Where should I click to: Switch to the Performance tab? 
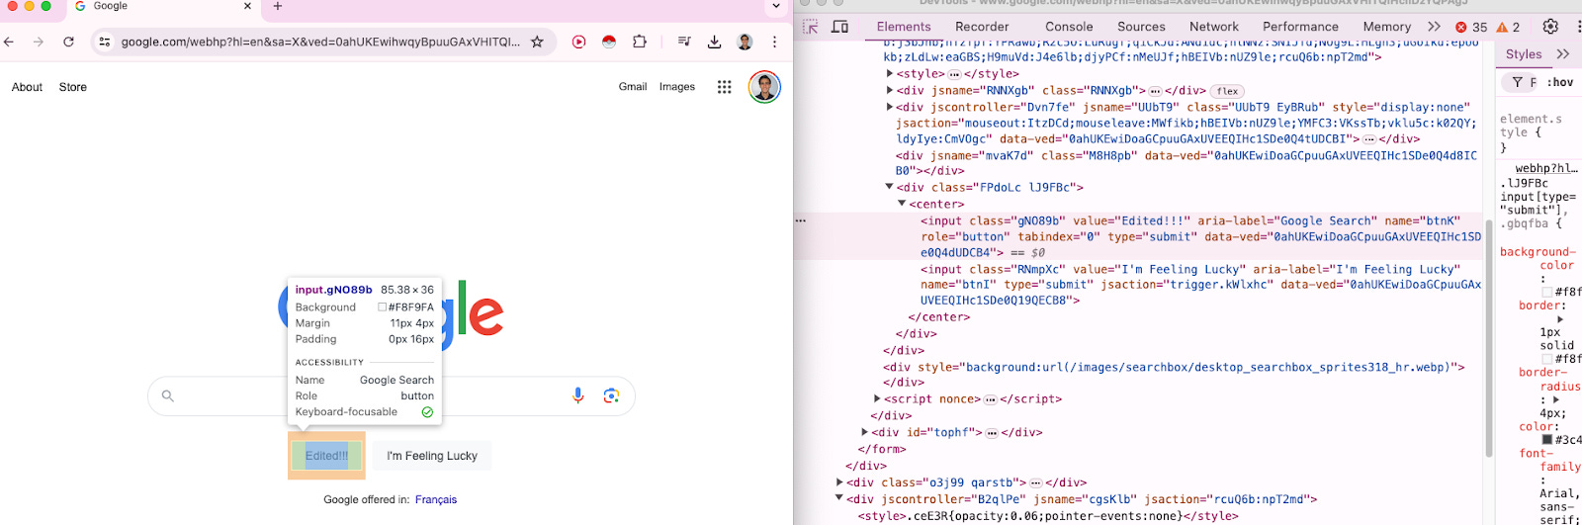1300,27
